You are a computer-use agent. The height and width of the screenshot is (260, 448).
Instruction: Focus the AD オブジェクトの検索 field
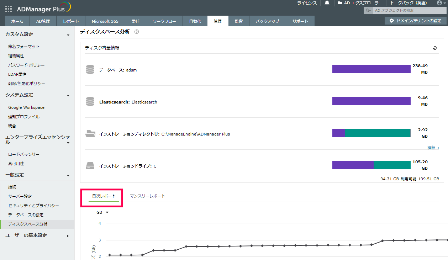coord(409,11)
